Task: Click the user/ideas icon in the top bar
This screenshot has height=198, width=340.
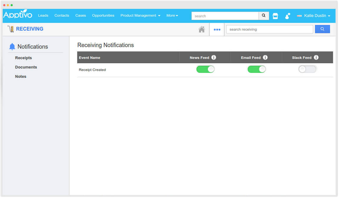Action: [x=287, y=16]
